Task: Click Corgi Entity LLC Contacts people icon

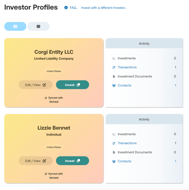Action: click(x=114, y=85)
